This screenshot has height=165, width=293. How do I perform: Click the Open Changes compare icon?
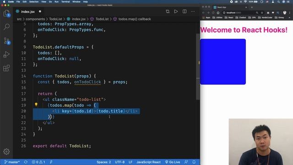168,11
